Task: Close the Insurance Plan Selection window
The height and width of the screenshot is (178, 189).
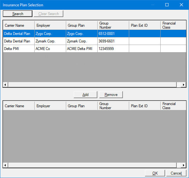Action: (181, 5)
